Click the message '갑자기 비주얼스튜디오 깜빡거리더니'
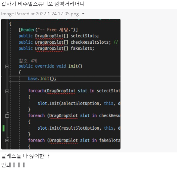This screenshot has width=177, height=170. pyautogui.click(x=43, y=4)
